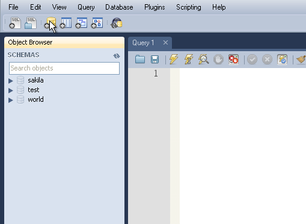Screen dimensions: 306x224
Task: Open the Database menu
Action: point(119,7)
